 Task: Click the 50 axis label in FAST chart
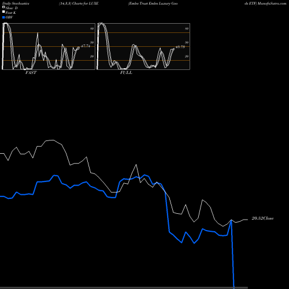[92, 42]
